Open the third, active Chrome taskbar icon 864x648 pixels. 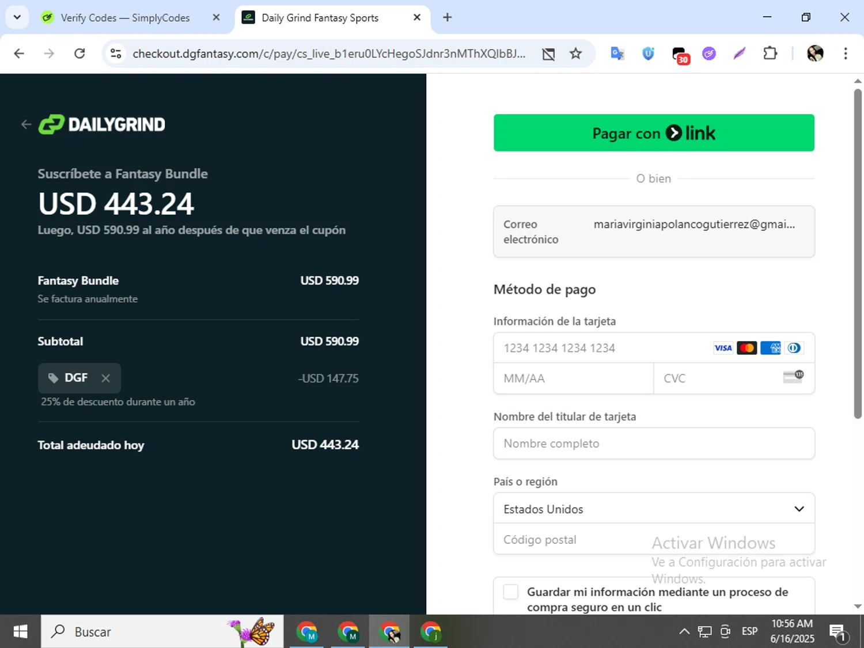389,632
